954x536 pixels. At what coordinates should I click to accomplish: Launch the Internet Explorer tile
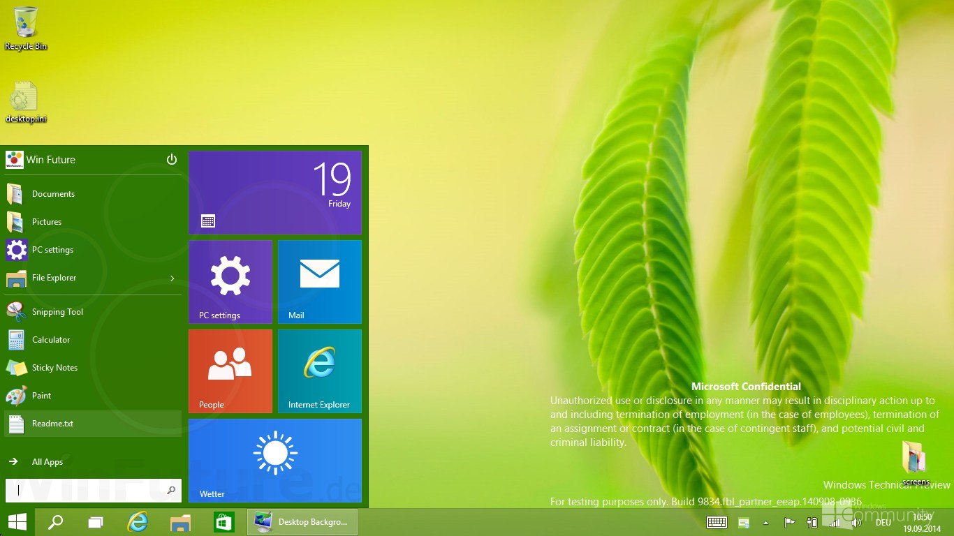[320, 371]
